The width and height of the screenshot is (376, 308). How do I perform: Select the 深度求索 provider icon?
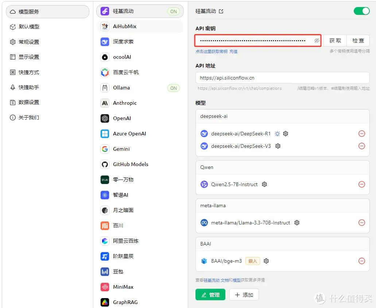105,42
